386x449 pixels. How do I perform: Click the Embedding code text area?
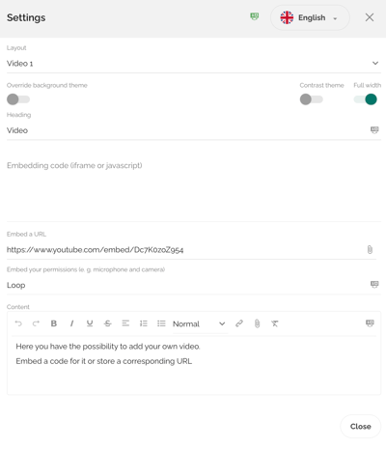pos(194,185)
